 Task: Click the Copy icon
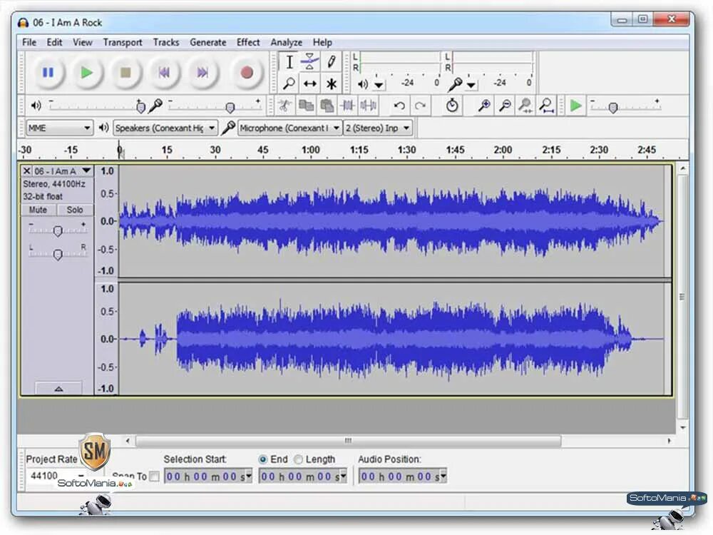pyautogui.click(x=306, y=106)
